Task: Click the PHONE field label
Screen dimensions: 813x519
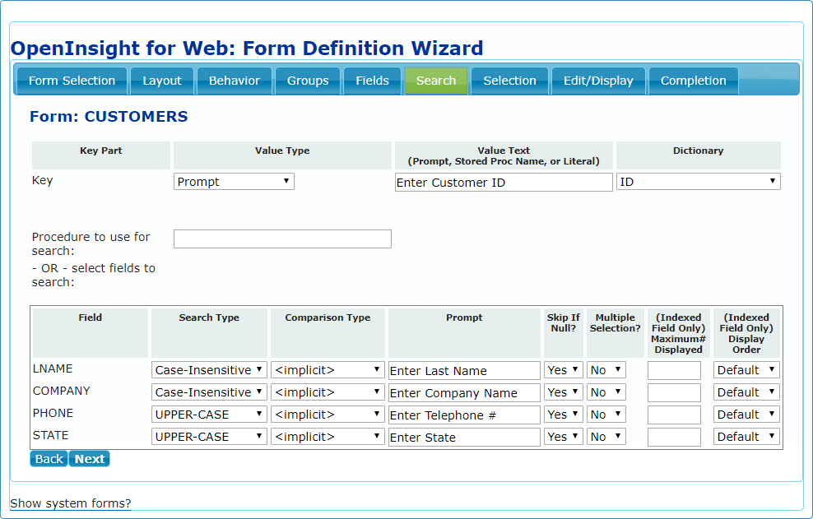Action: click(53, 413)
